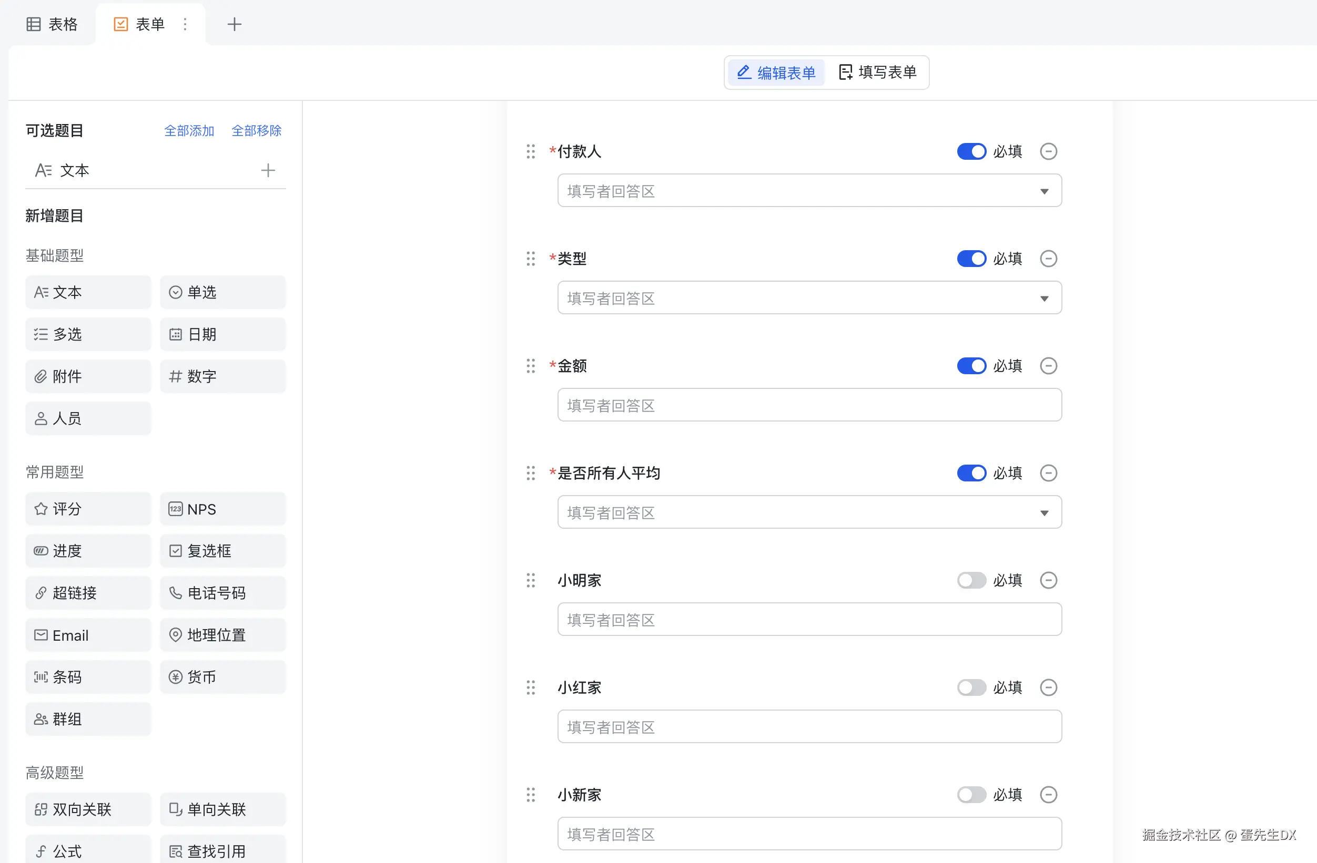This screenshot has width=1317, height=863.
Task: Add a 评分 rating question type
Action: pyautogui.click(x=88, y=509)
